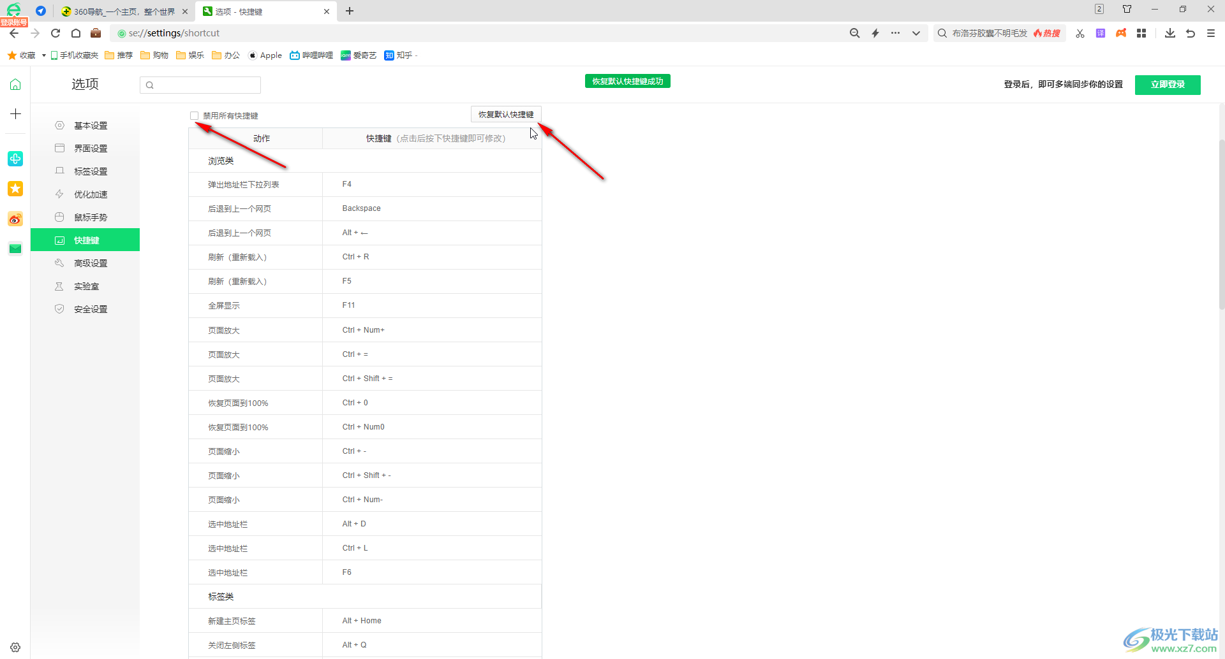Screen dimensions: 1225x659
Task: Open the hamburger main menu
Action: point(1211,33)
